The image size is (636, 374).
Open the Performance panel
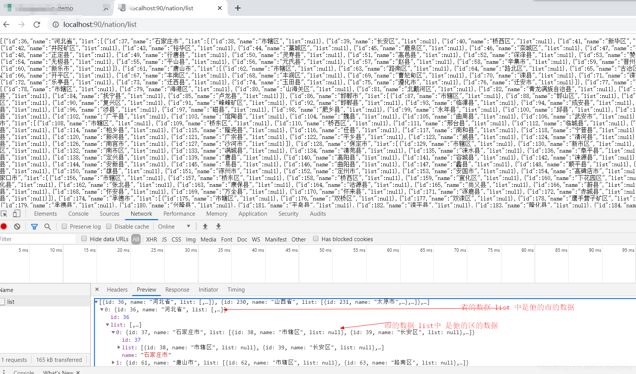coord(179,214)
